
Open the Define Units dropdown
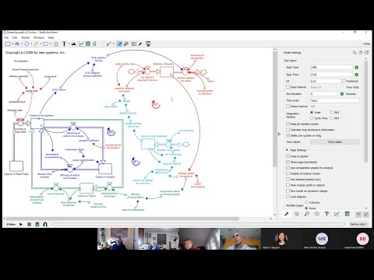pos(359,224)
